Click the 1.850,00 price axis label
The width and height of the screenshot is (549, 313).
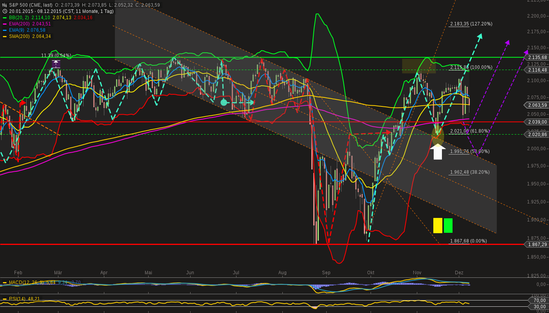[537, 257]
